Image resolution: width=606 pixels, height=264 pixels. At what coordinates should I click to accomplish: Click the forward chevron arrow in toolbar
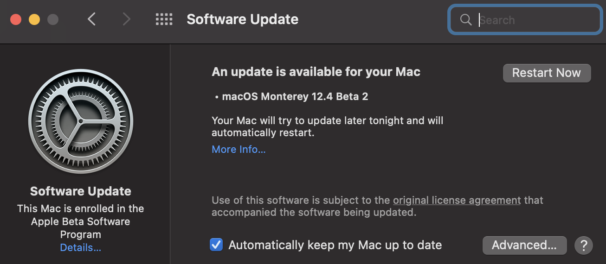coord(126,19)
